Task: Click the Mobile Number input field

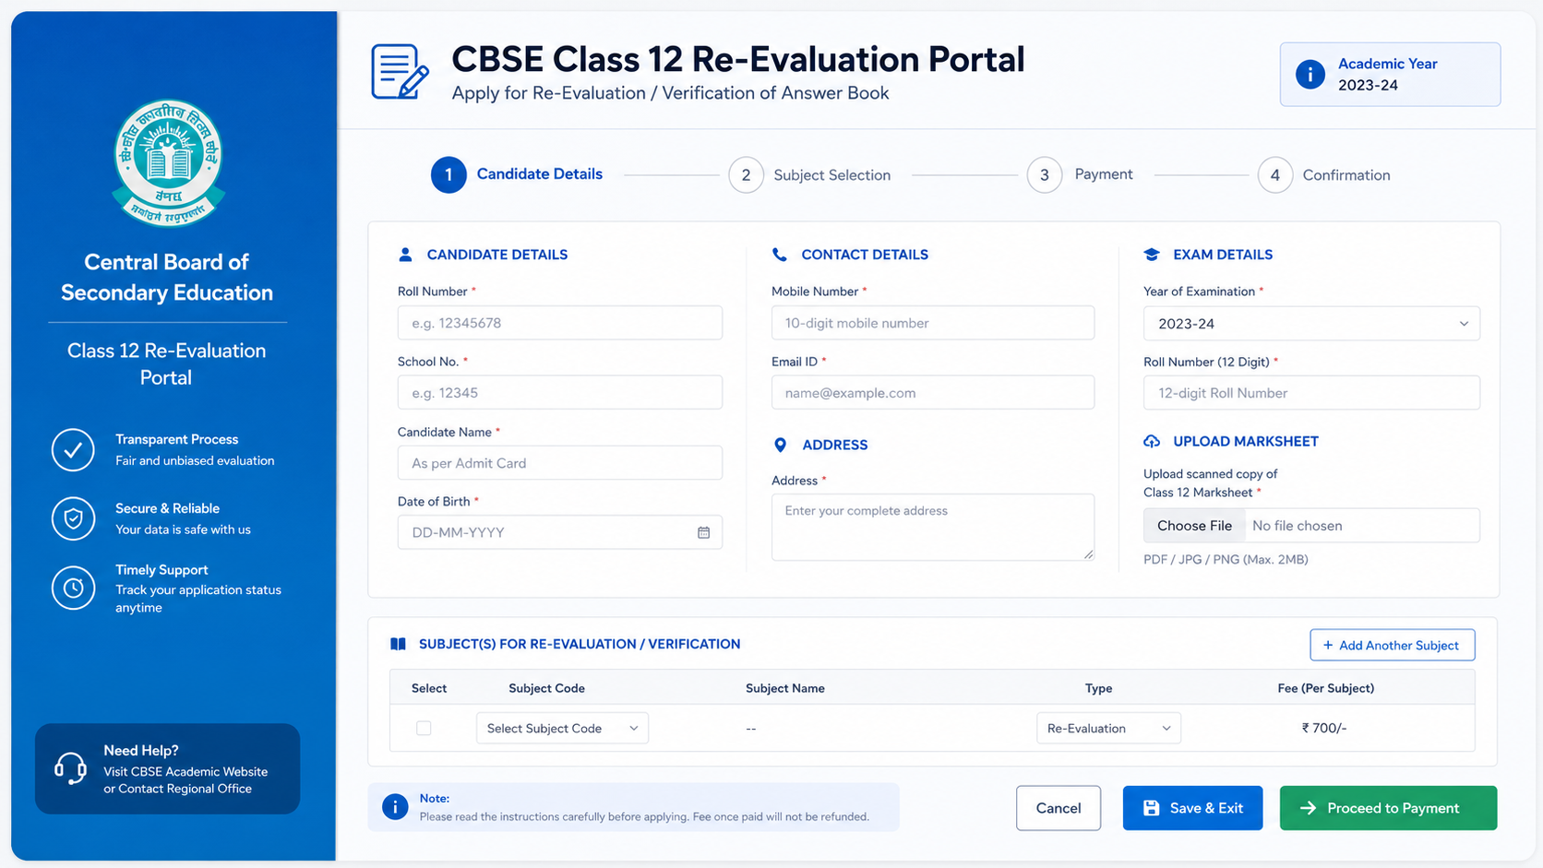Action: 933,323
